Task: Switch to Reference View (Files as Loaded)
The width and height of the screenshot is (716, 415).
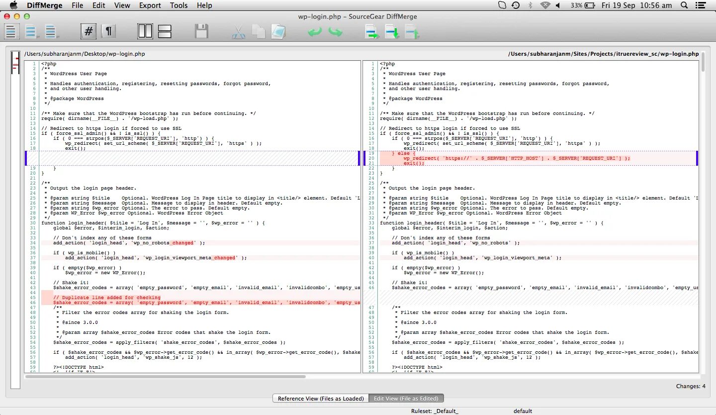Action: point(321,398)
